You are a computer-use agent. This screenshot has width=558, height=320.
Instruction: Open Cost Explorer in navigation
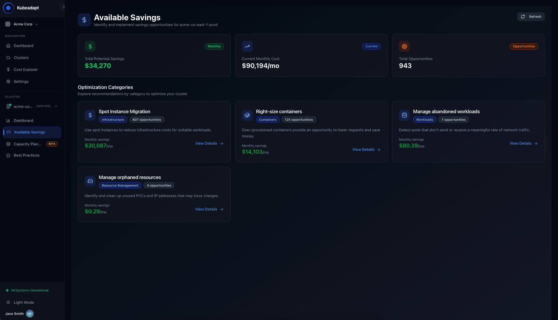point(25,69)
